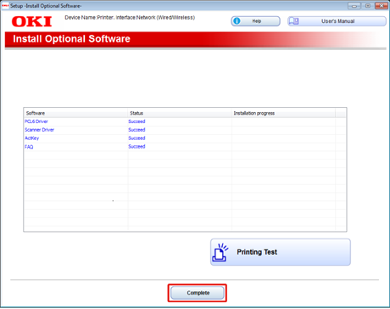Click the Succeed status for FAQ
This screenshot has height=309, width=390.
click(136, 146)
